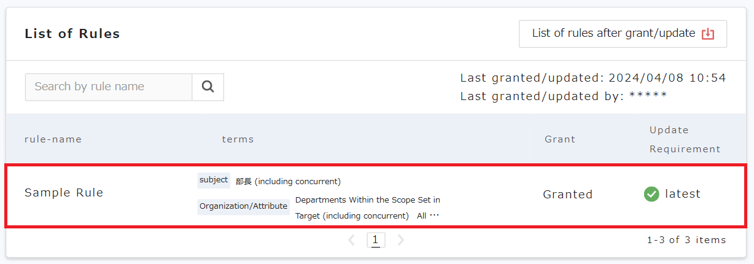This screenshot has width=754, height=264.
Task: Click the magnifying glass search icon
Action: point(208,87)
